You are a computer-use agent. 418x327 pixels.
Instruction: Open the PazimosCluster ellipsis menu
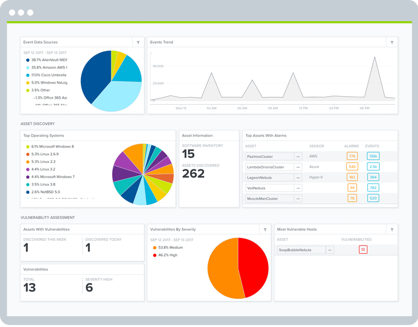click(x=298, y=157)
